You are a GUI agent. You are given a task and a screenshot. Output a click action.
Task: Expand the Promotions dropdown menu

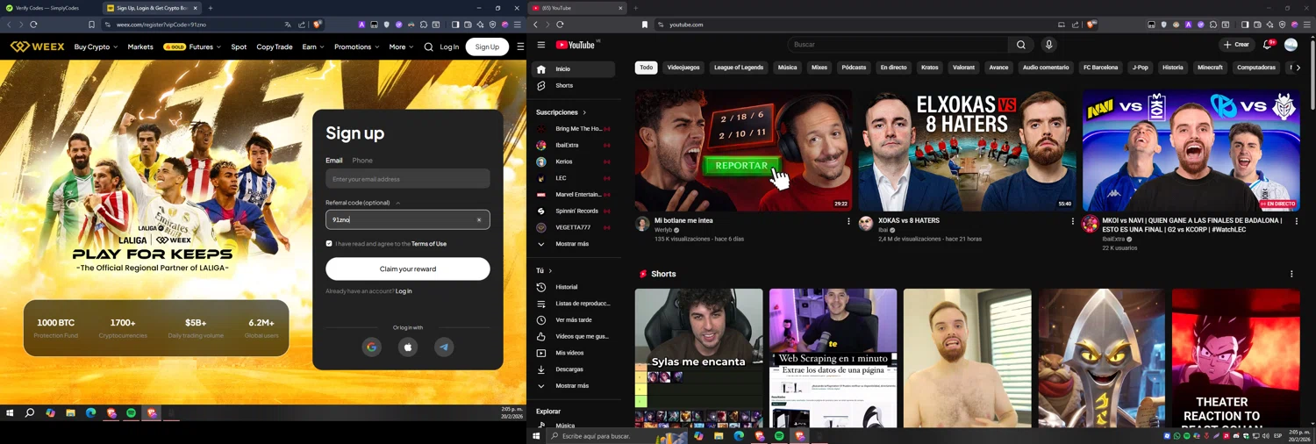coord(356,47)
